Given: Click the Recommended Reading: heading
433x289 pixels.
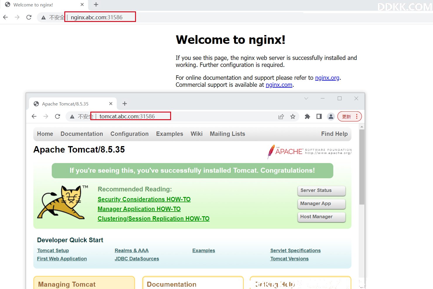Looking at the screenshot, I should pos(135,189).
